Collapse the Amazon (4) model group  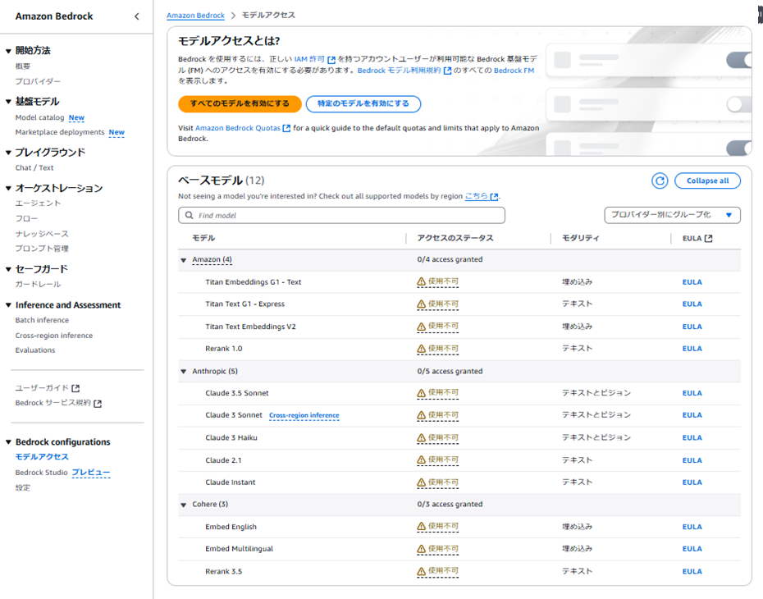click(184, 260)
